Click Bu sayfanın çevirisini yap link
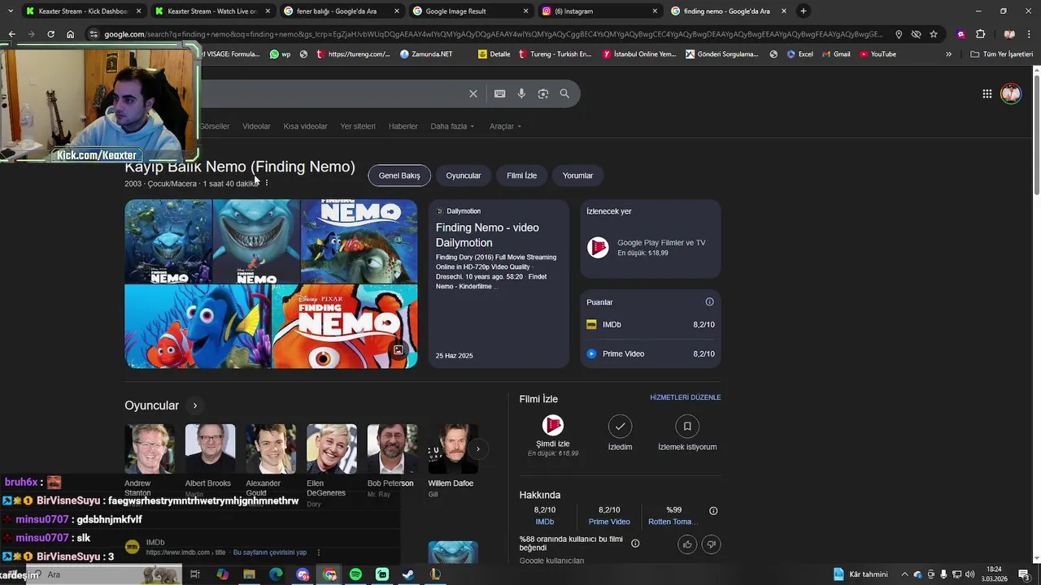1041x585 pixels. click(x=270, y=552)
